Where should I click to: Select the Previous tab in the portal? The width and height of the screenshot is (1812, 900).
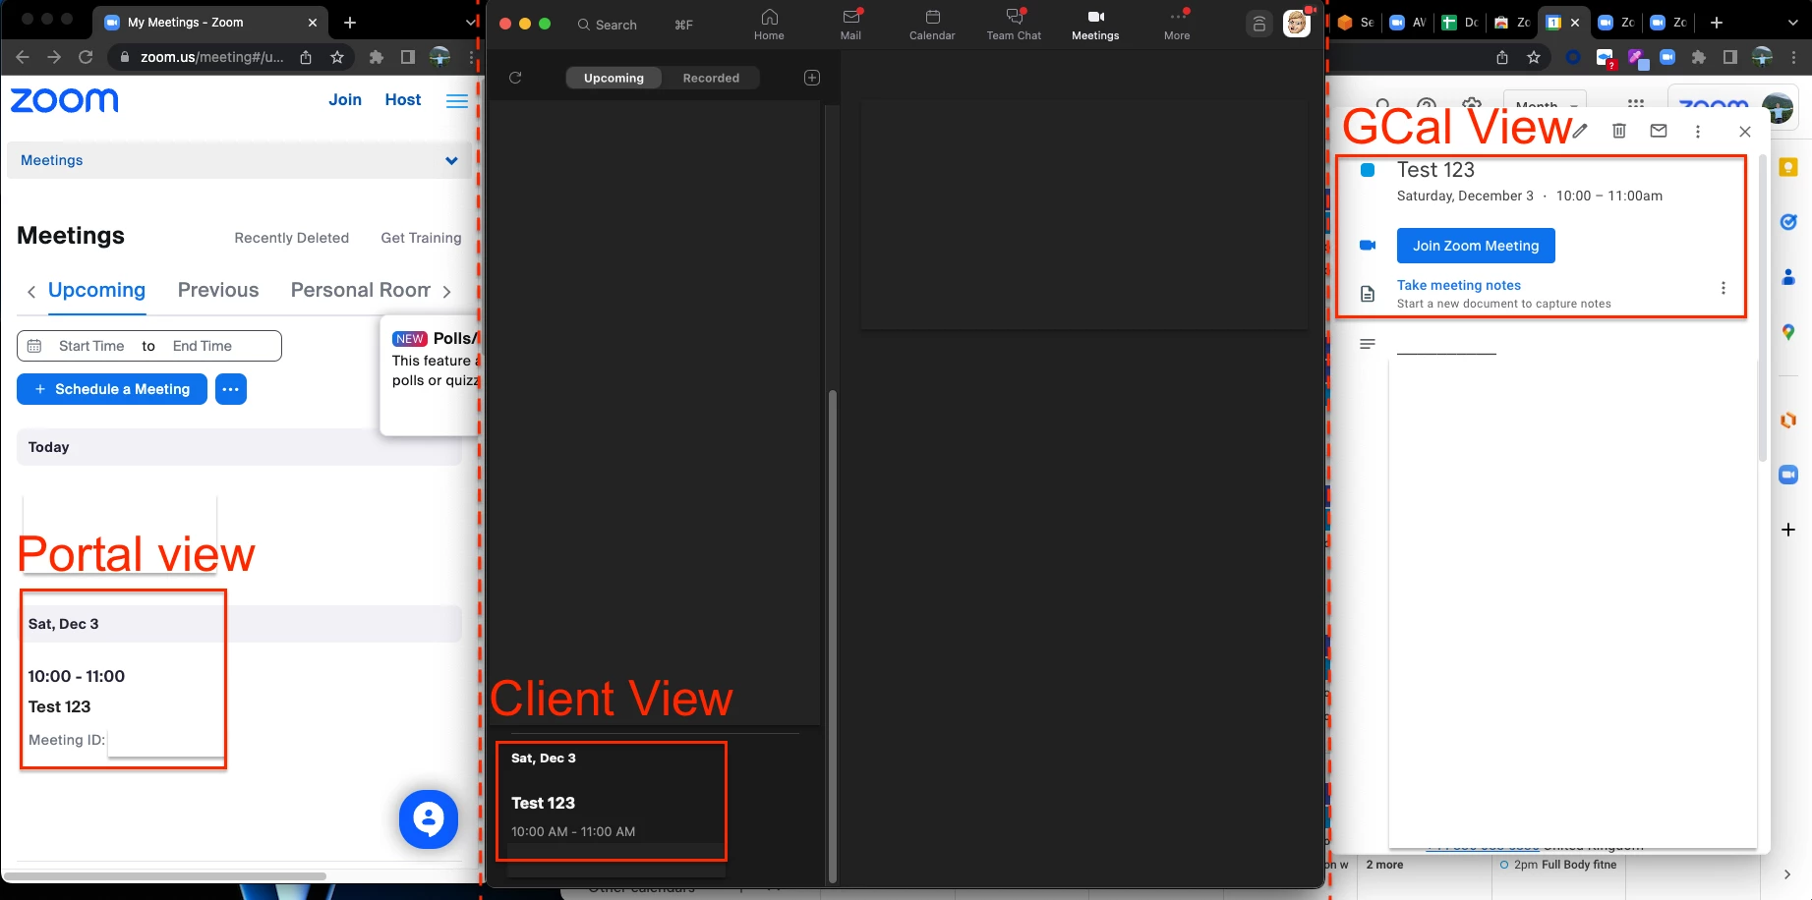(218, 290)
